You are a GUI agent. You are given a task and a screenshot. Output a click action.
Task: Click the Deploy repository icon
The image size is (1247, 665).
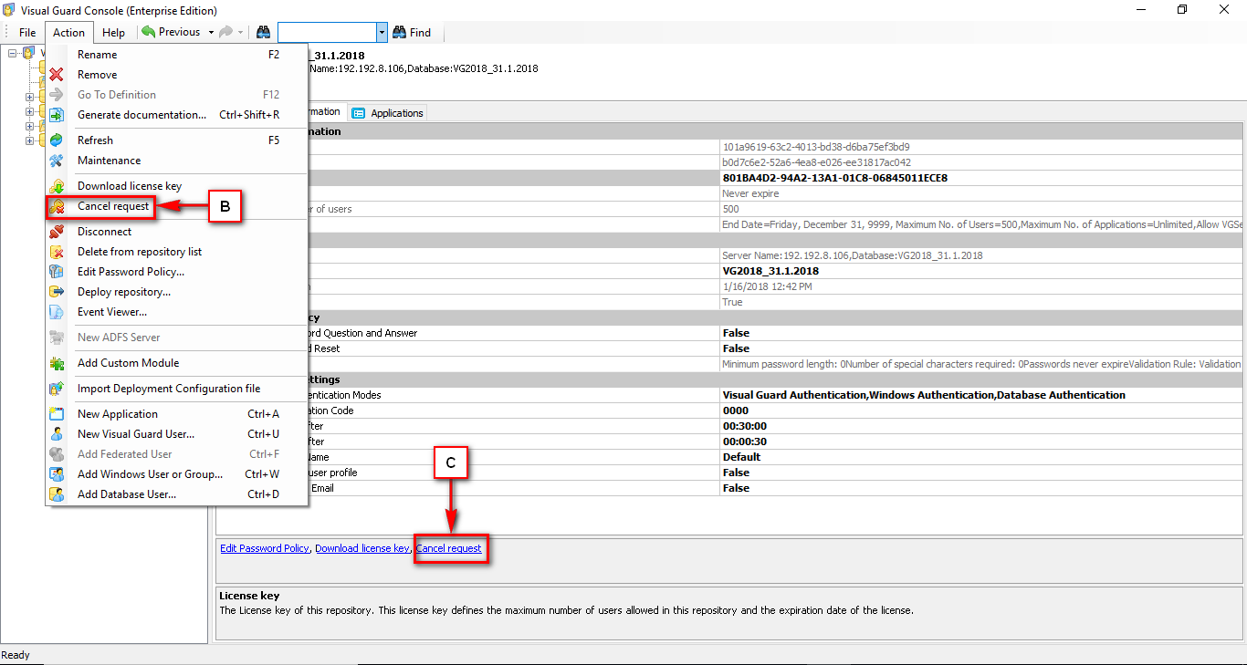pos(56,291)
